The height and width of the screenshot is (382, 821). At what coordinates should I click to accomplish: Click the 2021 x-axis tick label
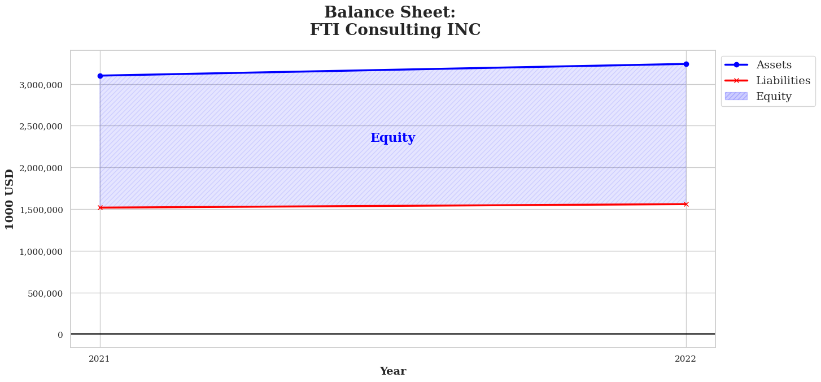click(99, 359)
